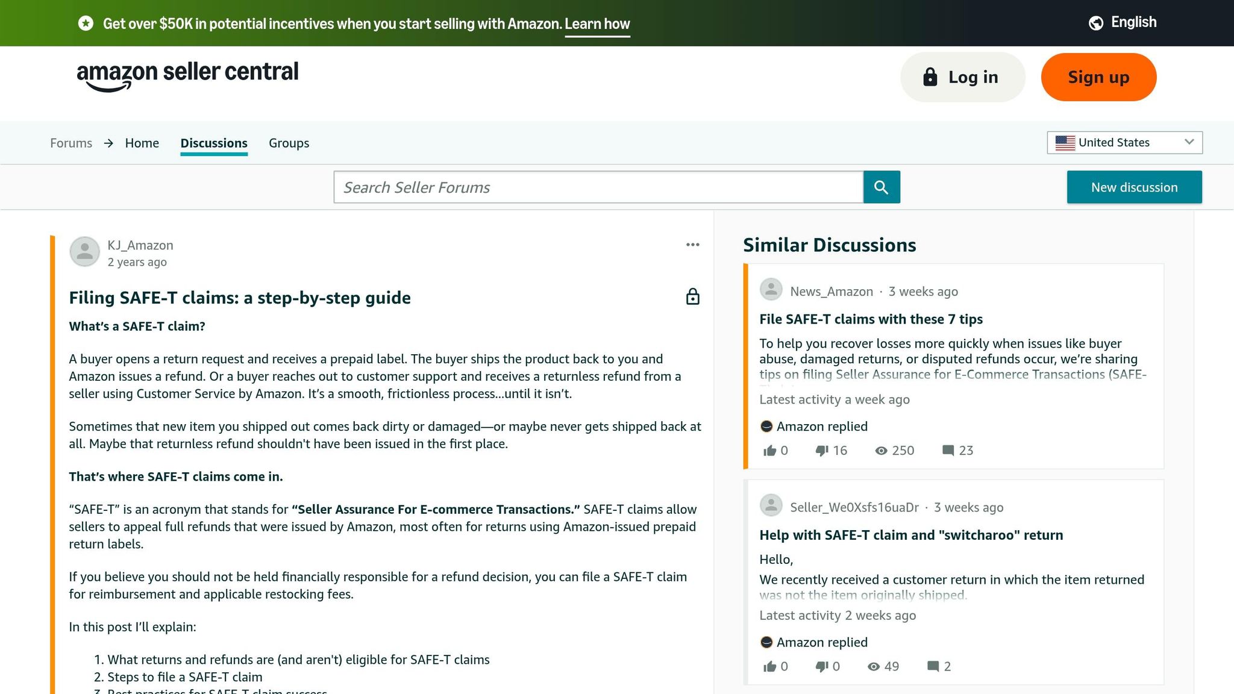
Task: Click the '2 years ago' post timestamp
Action: pos(137,262)
